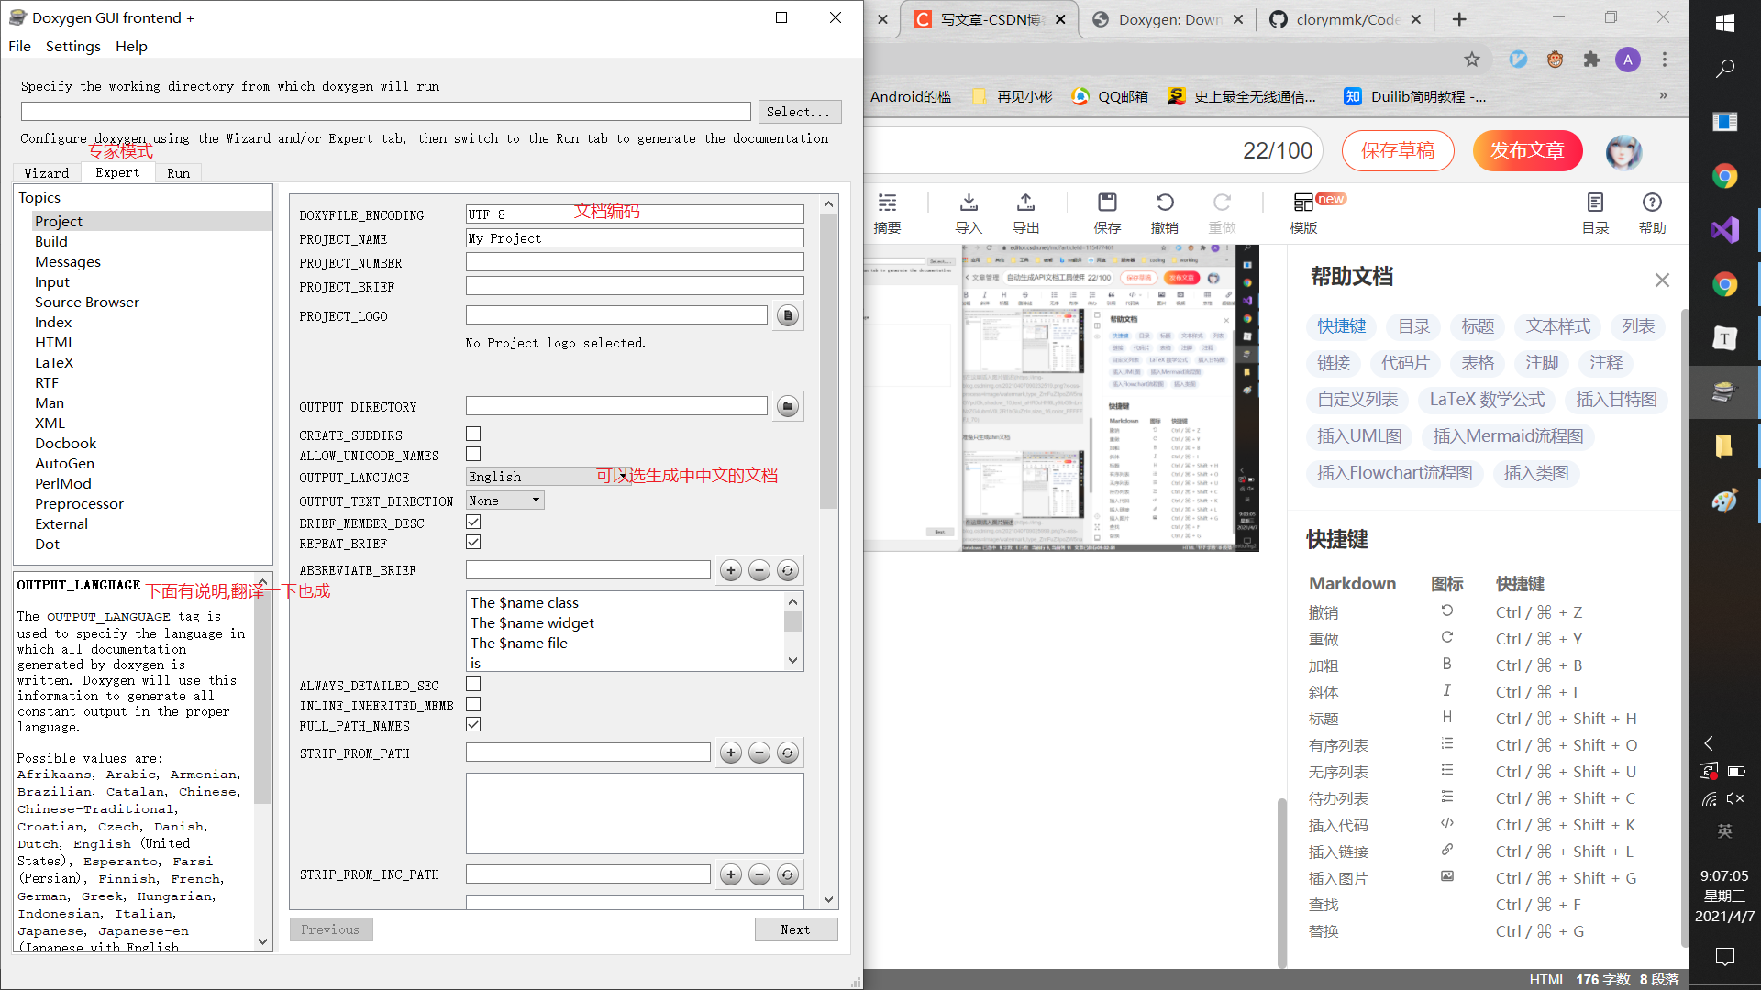Click the PROJECT_LOGO file browse icon

tap(787, 315)
